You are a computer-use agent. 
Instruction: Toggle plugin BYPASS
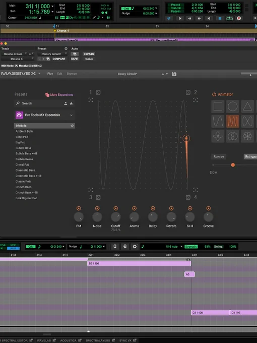click(x=89, y=54)
